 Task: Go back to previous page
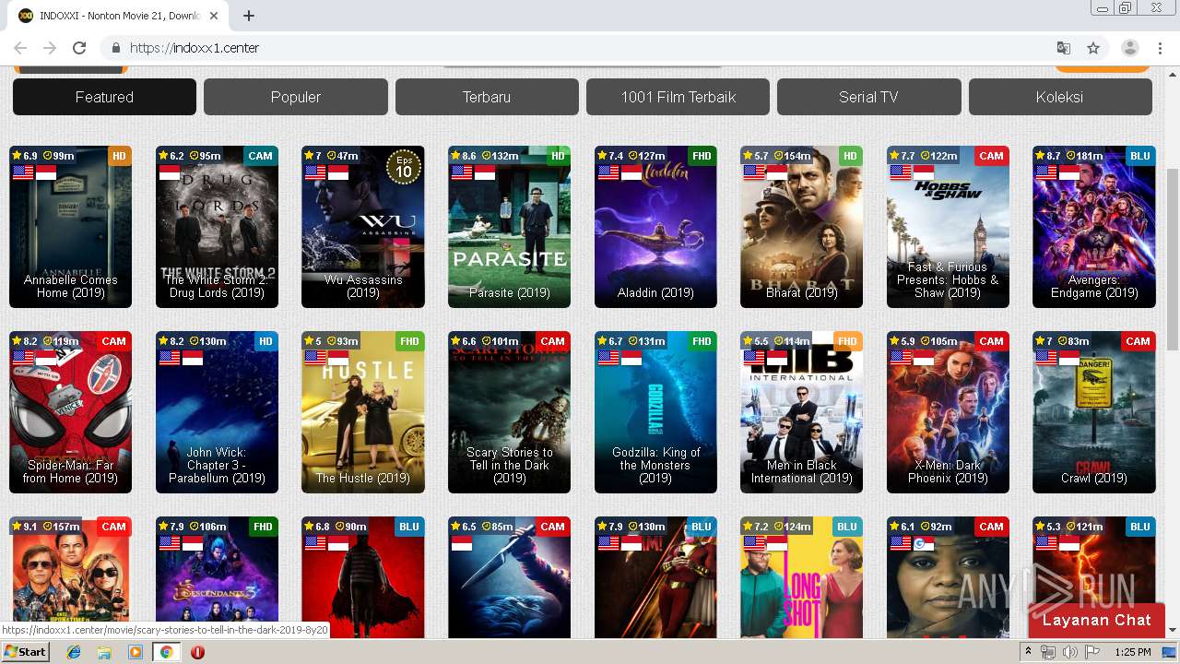(20, 48)
